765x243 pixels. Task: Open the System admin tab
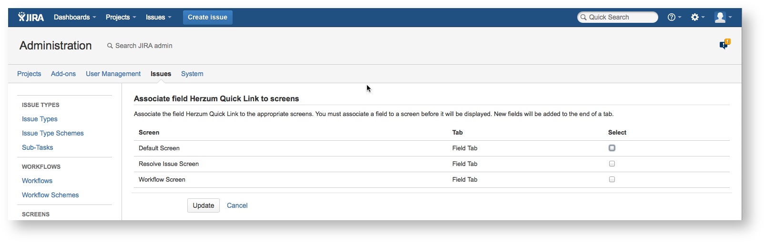[192, 74]
